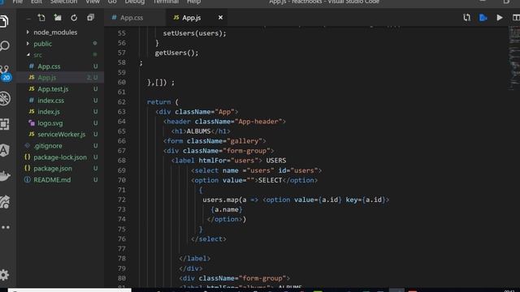Open the Selection menu
Screen dimensions: 520x292
[x=63, y=2]
